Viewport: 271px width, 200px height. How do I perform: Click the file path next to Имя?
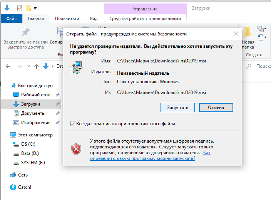161,61
